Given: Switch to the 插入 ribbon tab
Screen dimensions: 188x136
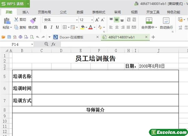Looking at the screenshot, I should click(26, 12).
